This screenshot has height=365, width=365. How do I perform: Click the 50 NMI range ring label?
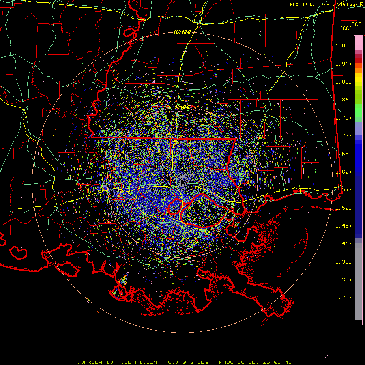pyautogui.click(x=182, y=107)
